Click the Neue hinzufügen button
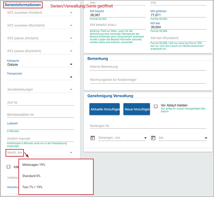Image resolution: width=214 pixels, height=197 pixels. click(x=136, y=109)
